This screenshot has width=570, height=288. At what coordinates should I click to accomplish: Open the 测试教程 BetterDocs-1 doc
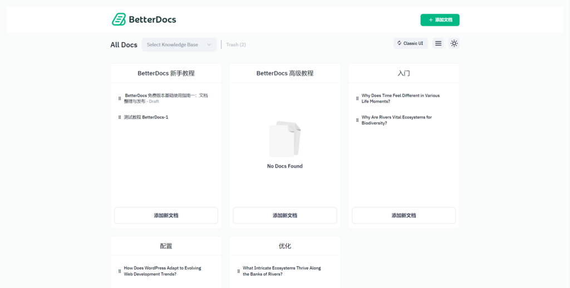pyautogui.click(x=146, y=117)
